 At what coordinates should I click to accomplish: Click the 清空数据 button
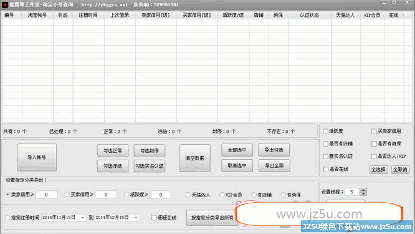[x=195, y=158]
